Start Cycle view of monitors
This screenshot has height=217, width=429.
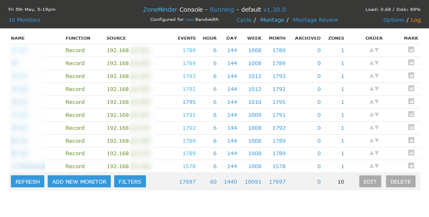point(244,20)
